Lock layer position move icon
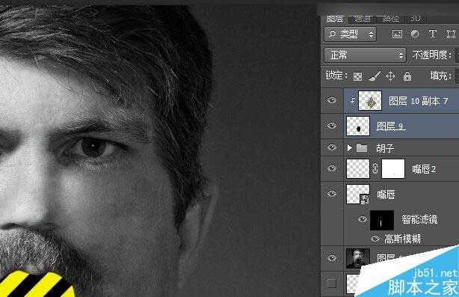This screenshot has height=297, width=459. (x=391, y=76)
